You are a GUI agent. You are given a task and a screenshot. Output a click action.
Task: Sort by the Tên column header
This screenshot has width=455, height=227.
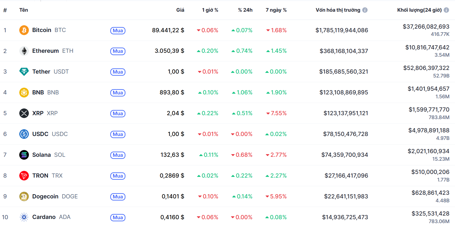24,10
